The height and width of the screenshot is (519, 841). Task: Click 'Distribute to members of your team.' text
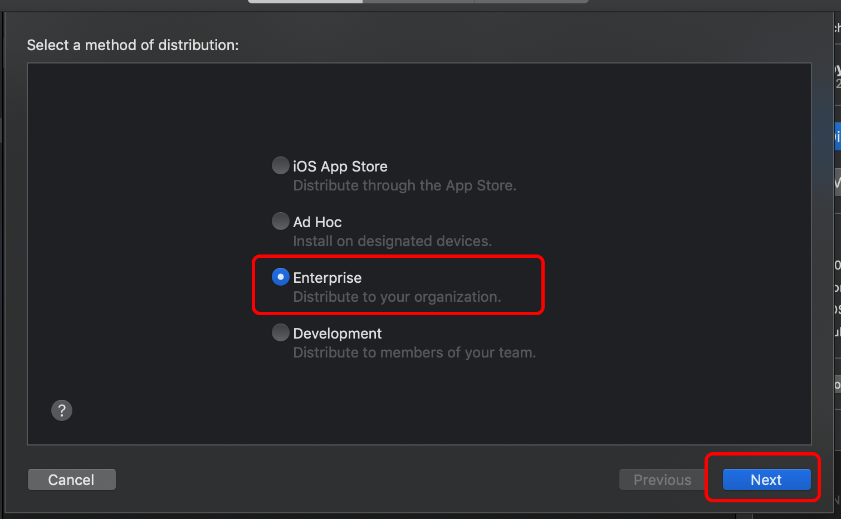pos(414,352)
